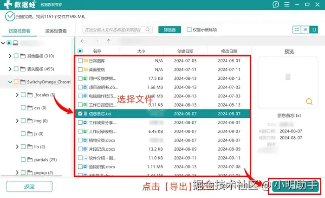Image resolution: width=325 pixels, height=198 pixels.
Task: Collapse the root drive node
Action: click(x=3, y=43)
